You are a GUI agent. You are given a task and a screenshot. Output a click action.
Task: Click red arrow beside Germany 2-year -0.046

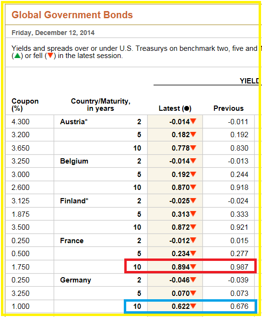pos(193,280)
